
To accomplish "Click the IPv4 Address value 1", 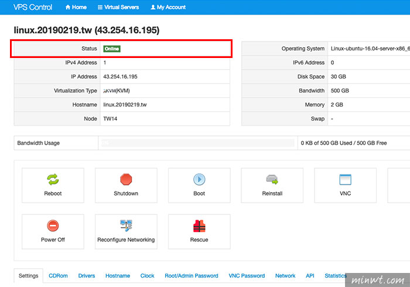I will (x=105, y=63).
